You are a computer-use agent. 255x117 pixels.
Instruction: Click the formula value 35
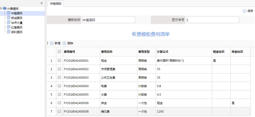click(158, 78)
